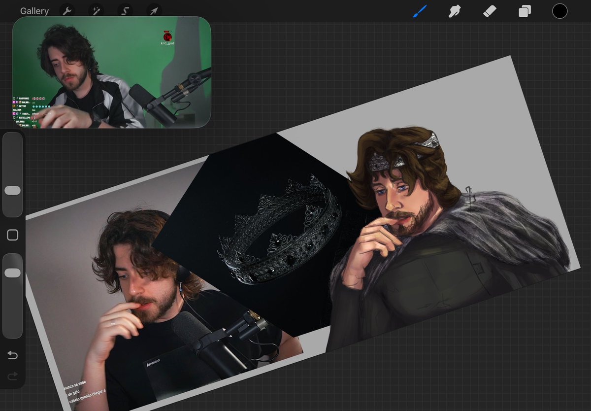Select the Smudge tool
Viewport: 591px width, 411px height.
pos(454,11)
